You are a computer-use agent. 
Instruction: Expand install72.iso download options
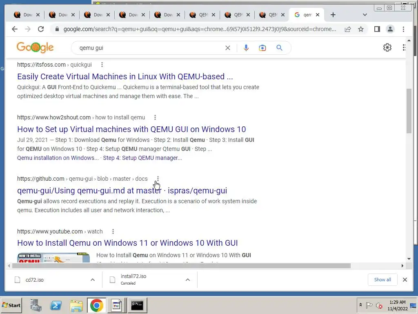188,280
